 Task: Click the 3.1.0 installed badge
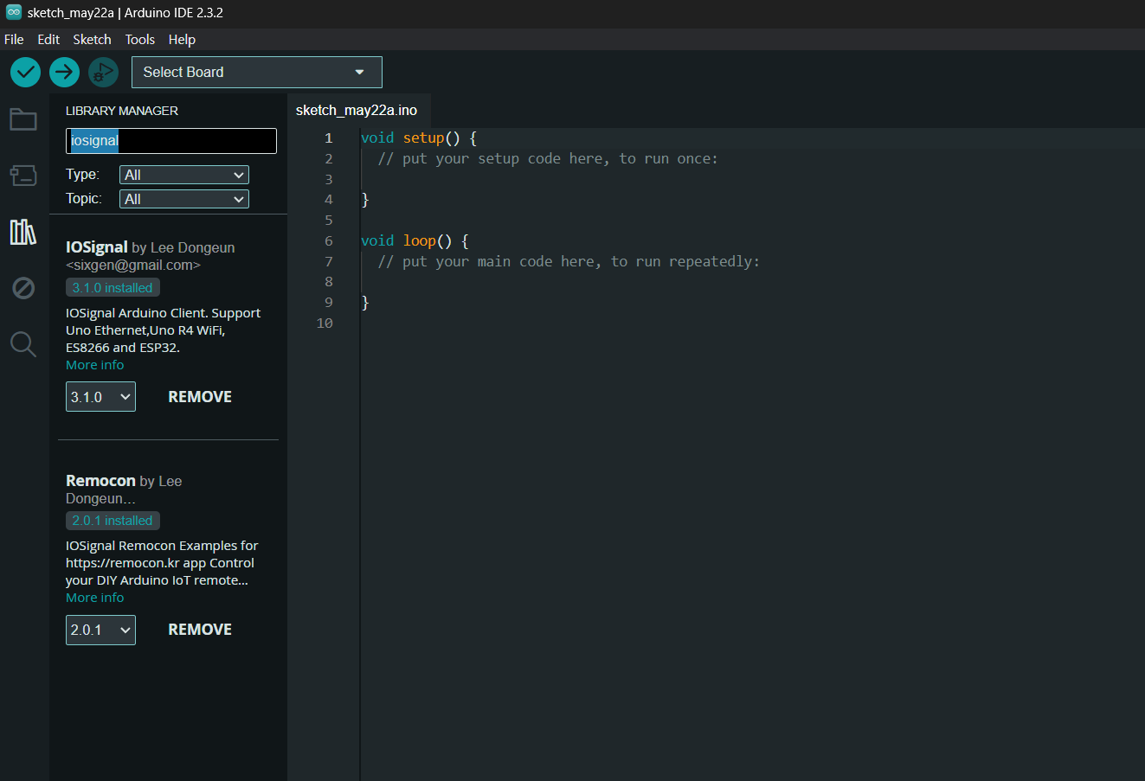pyautogui.click(x=113, y=288)
